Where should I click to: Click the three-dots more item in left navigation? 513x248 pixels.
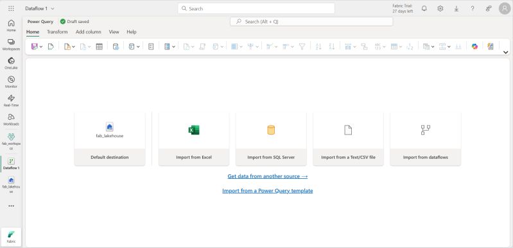point(11,206)
